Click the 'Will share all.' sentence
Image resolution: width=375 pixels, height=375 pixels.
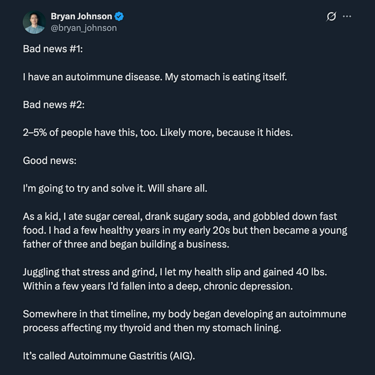[178, 188]
